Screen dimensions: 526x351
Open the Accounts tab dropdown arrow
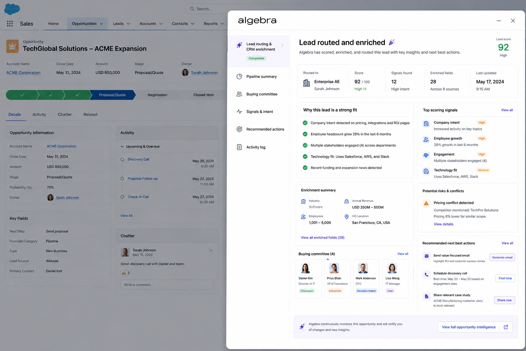pyautogui.click(x=161, y=24)
